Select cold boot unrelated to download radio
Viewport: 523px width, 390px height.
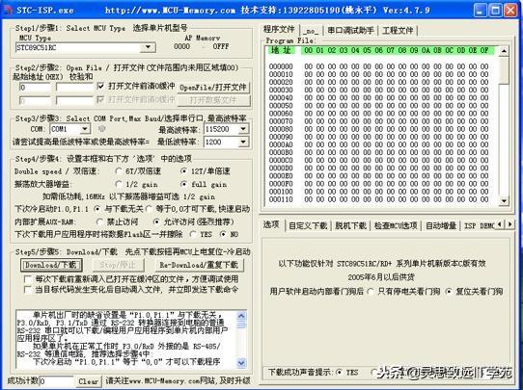coord(97,209)
